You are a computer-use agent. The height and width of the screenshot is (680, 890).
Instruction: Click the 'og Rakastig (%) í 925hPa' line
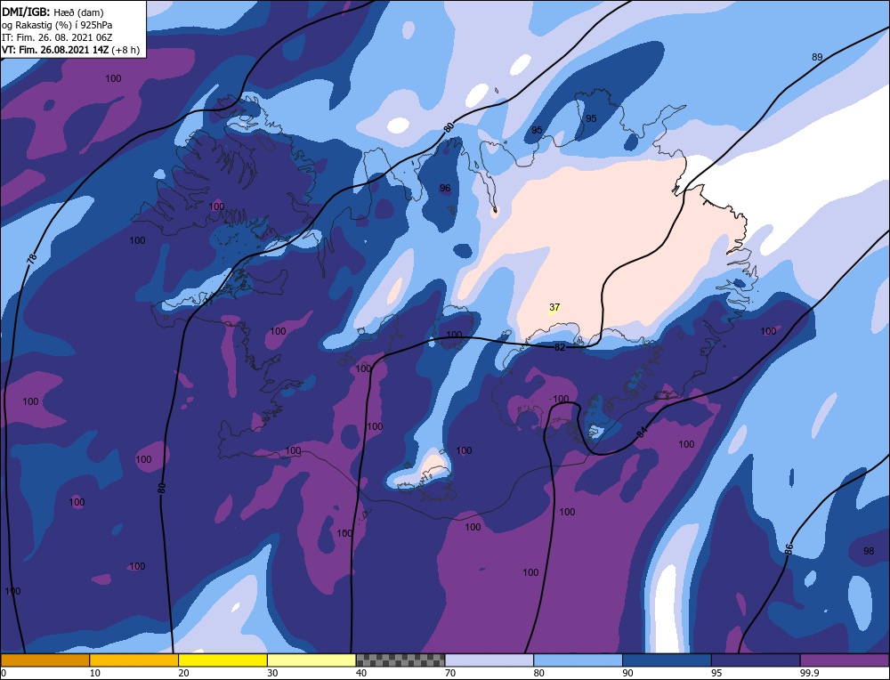[x=57, y=25]
